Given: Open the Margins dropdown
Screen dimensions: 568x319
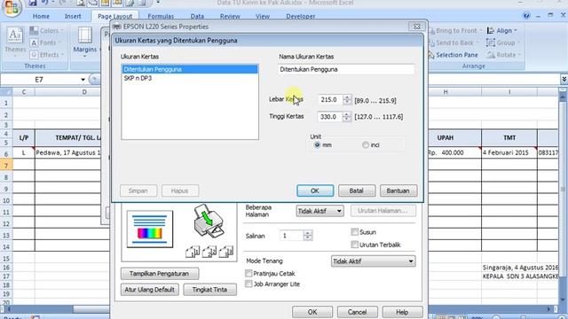Looking at the screenshot, I should [85, 42].
